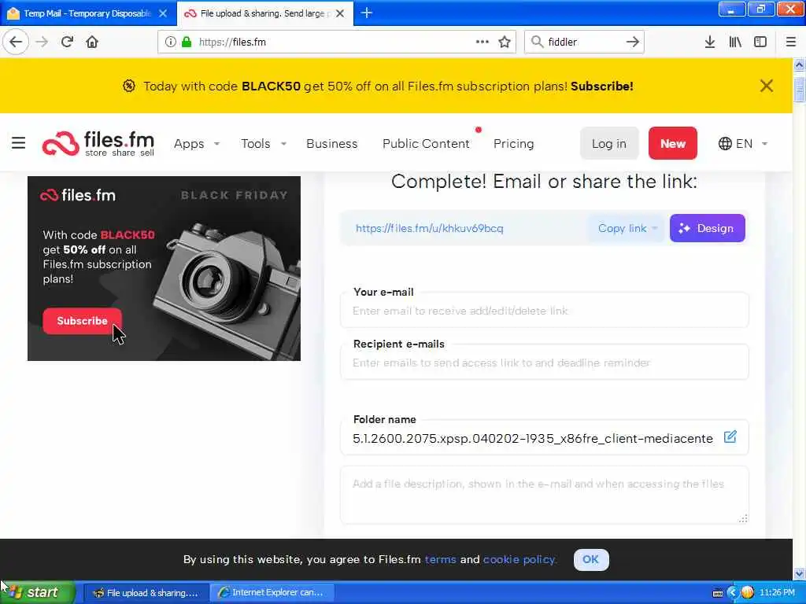Screen dimensions: 806x604
Task: Open the Windows start button
Action: point(37,592)
